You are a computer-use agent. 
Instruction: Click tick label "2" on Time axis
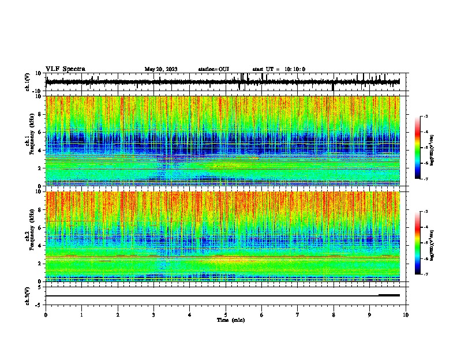pyautogui.click(x=118, y=315)
